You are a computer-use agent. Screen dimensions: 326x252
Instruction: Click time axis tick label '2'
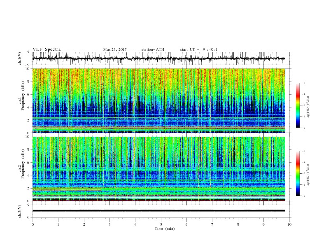click(x=84, y=224)
